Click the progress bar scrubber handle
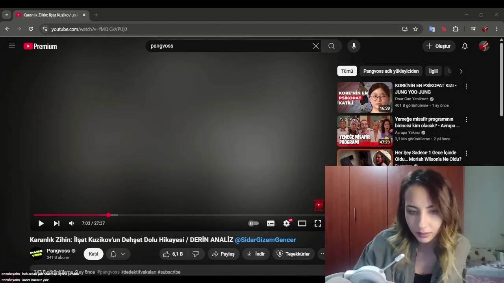Screen dimensions: 504x283 tap(109, 215)
